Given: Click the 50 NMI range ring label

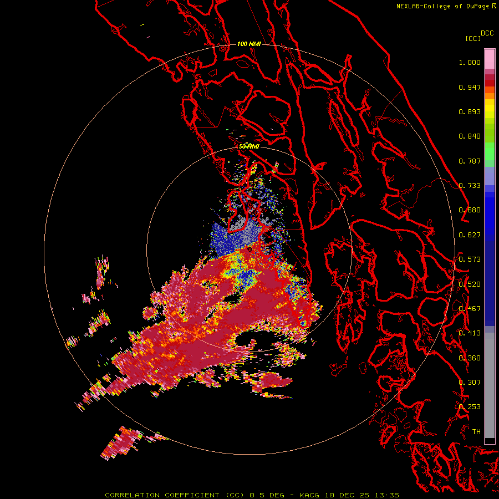Looking at the screenshot, I should pos(249,146).
